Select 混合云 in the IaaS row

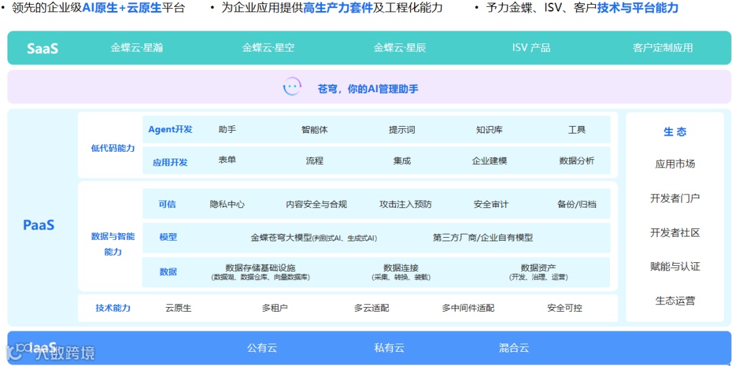[x=514, y=348]
